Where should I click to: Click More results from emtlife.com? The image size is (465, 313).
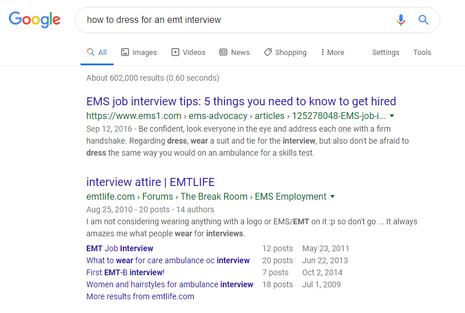(x=140, y=296)
